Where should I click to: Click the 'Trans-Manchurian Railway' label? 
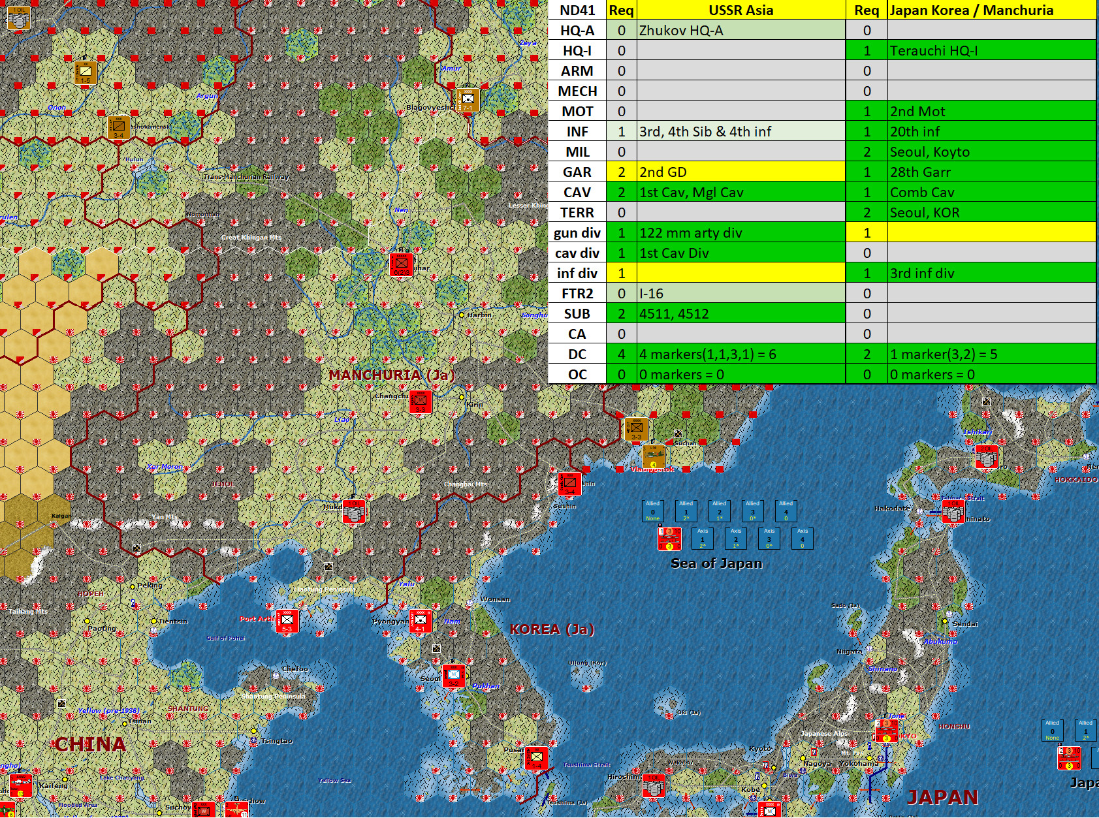246,176
